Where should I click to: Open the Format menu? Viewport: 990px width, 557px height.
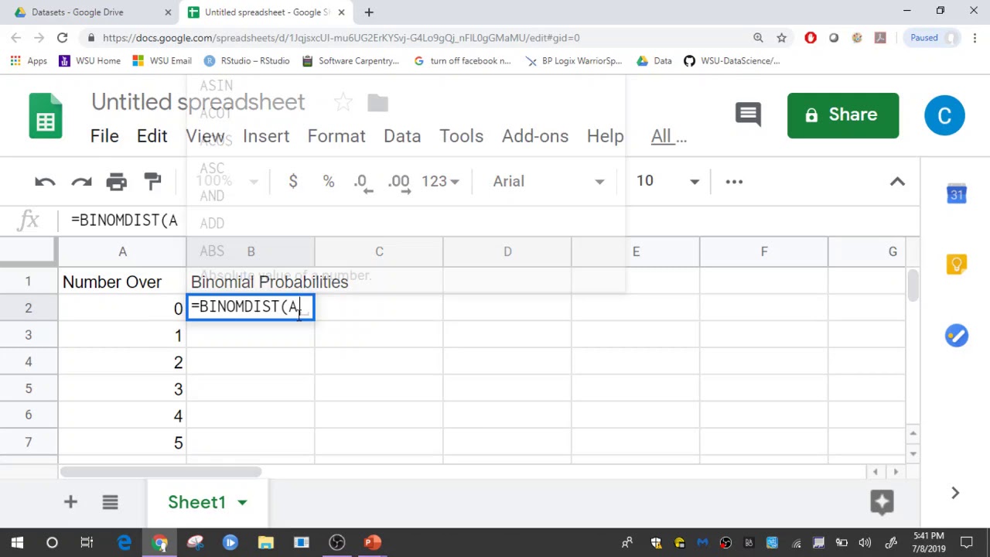336,136
